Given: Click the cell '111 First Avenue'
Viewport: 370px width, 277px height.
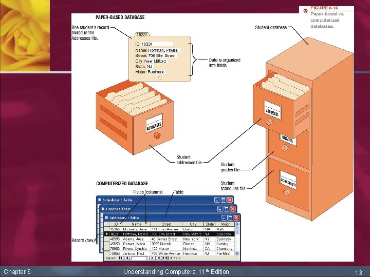Looking at the screenshot, I should 166,229.
